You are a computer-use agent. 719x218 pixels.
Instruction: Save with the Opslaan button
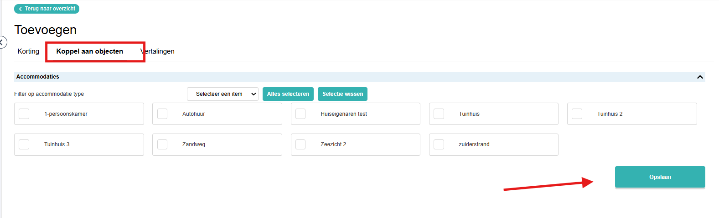click(x=660, y=177)
